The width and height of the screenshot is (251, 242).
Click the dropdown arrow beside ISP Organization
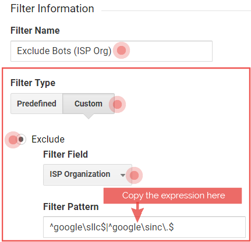122,175
